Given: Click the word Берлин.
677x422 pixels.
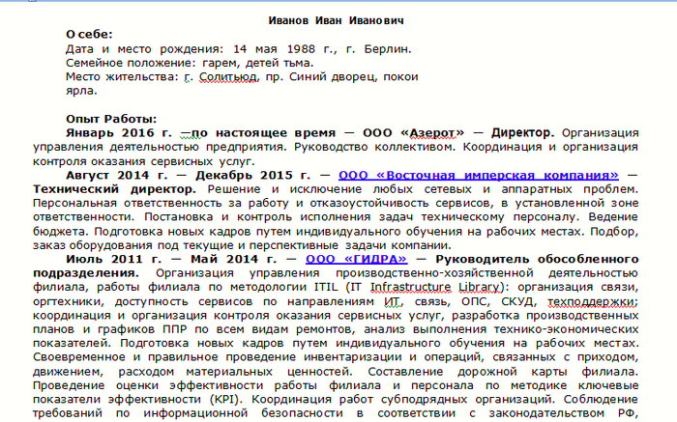Looking at the screenshot, I should (388, 49).
